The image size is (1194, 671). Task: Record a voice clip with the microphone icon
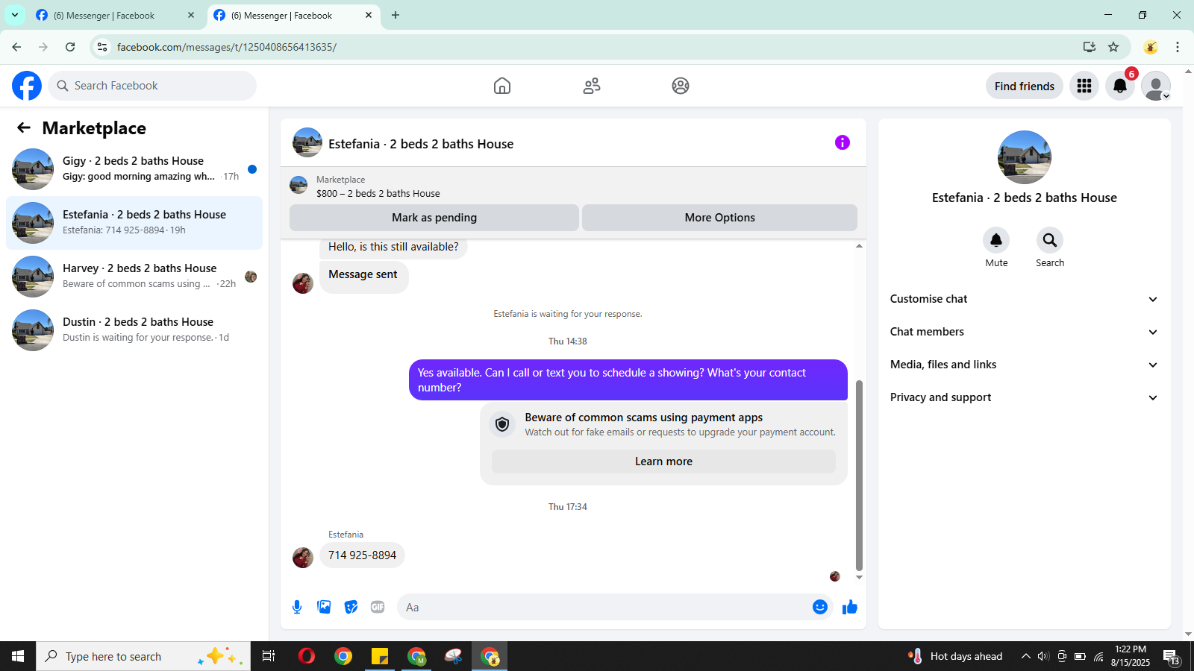[x=297, y=607]
